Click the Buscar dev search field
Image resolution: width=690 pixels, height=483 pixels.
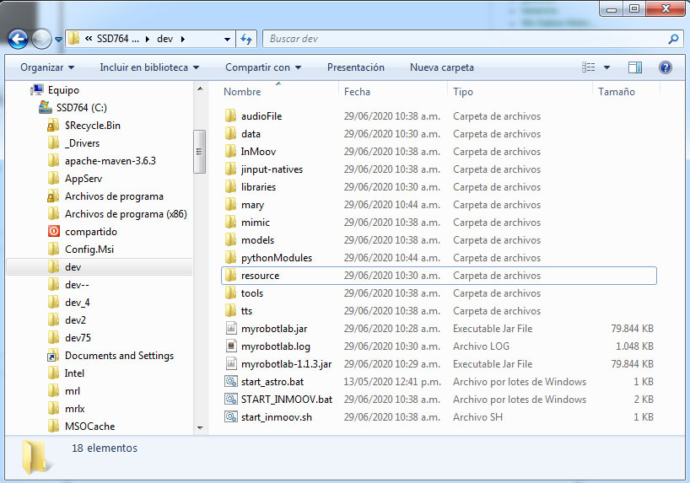pyautogui.click(x=464, y=39)
